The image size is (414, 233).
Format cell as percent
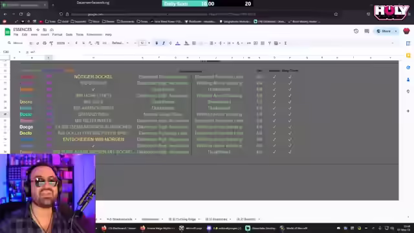click(83, 43)
